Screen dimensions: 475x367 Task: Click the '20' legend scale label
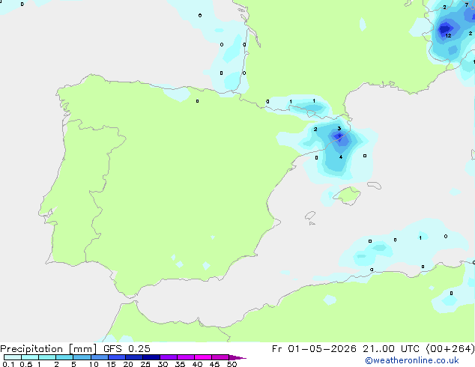128,364
